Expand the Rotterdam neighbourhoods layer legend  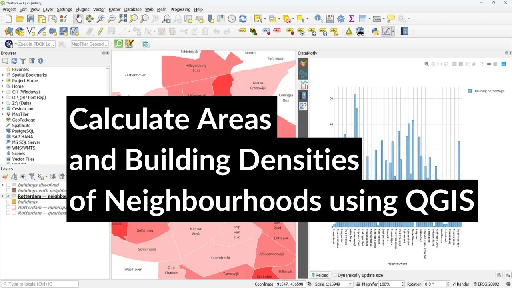point(3,196)
